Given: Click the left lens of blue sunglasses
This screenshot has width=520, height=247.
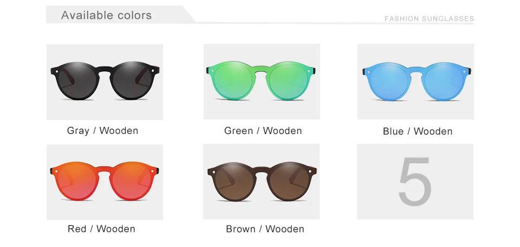Looking at the screenshot, I should pos(389,82).
